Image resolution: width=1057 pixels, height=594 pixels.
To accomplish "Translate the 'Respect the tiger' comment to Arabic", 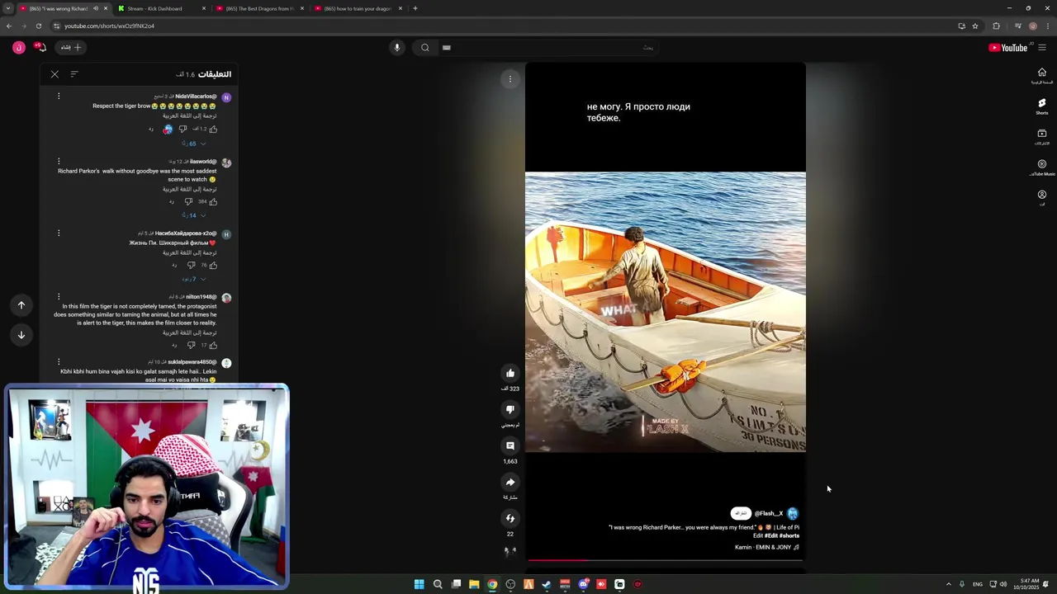I will click(189, 116).
